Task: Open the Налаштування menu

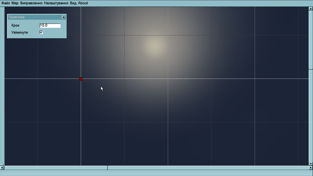Action: click(56, 3)
